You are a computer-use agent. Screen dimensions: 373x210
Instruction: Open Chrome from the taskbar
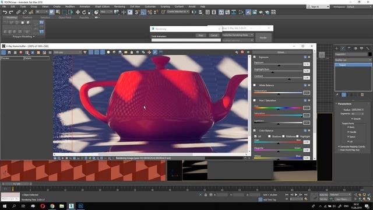52,206
